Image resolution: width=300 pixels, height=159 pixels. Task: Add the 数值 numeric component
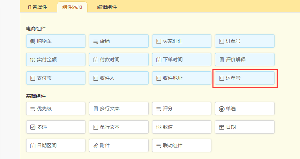[x=182, y=127]
